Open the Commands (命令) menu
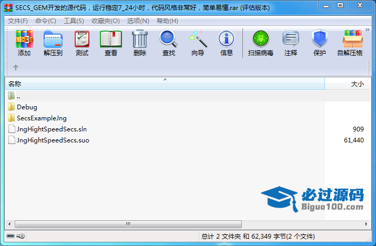This screenshot has height=246, width=376. click(46, 21)
